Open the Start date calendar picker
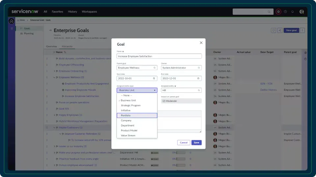 pyautogui.click(x=154, y=78)
